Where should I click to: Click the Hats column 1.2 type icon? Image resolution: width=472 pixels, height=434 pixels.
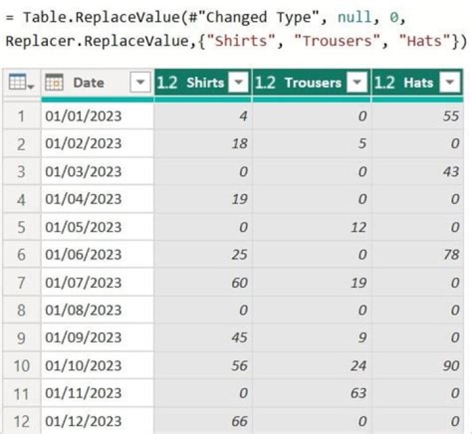[x=384, y=83]
